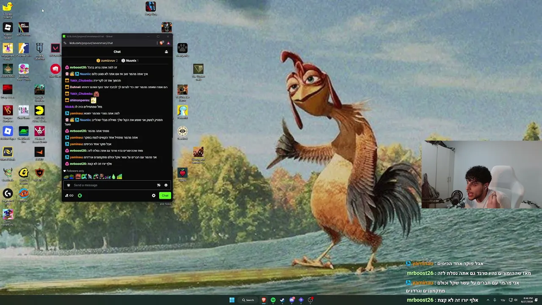Open the channel points balance
This screenshot has width=542, height=305.
pos(69,196)
